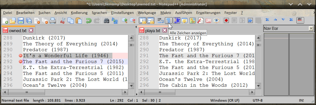Click the Paste clipboard icon
This screenshot has height=105, width=316.
click(78, 21)
